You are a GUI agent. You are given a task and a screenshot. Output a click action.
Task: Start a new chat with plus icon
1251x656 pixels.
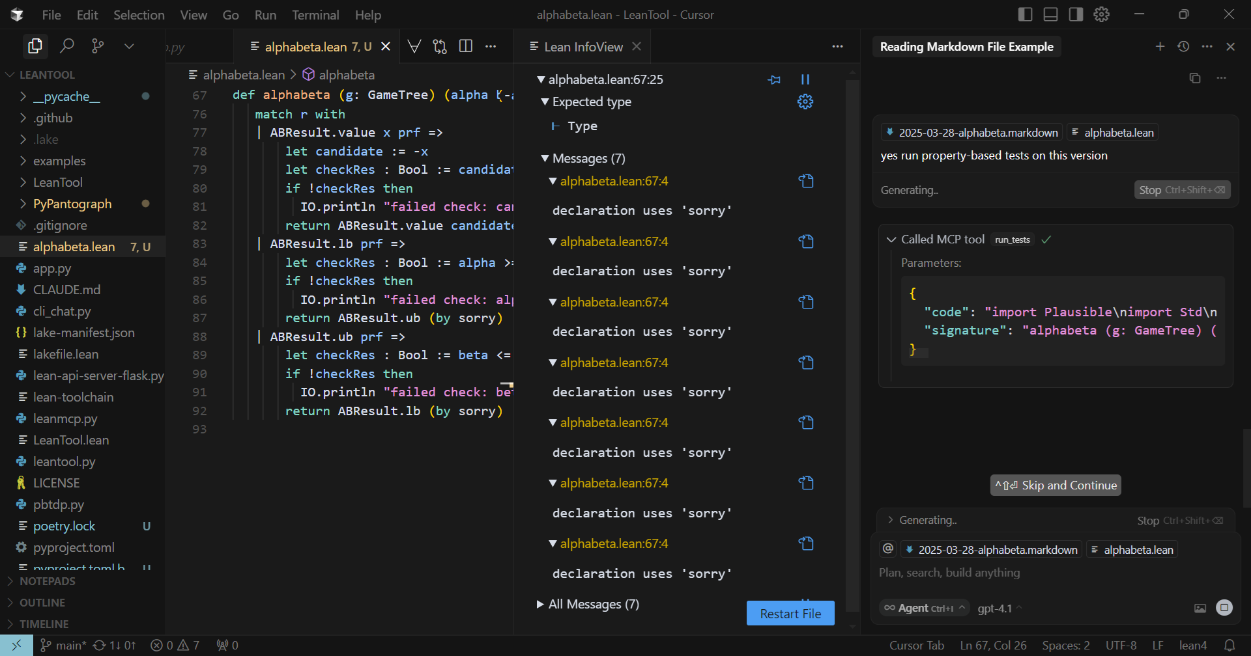tap(1160, 46)
